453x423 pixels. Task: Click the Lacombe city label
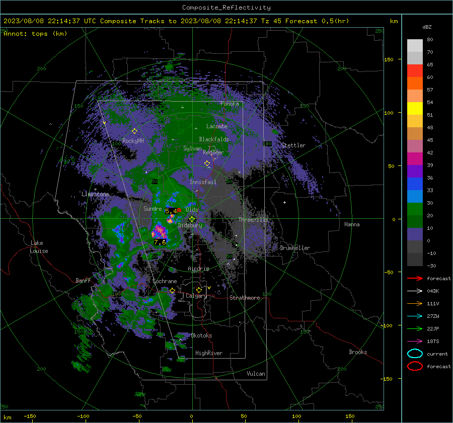tap(217, 126)
